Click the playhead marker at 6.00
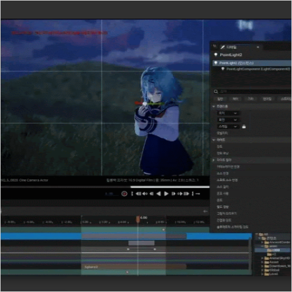Screen dimensions: 292x292 tap(138, 219)
